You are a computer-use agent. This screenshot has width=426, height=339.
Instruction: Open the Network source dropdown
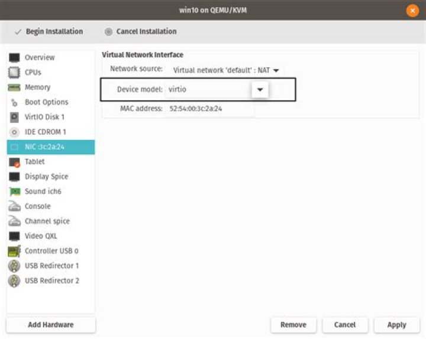point(226,70)
